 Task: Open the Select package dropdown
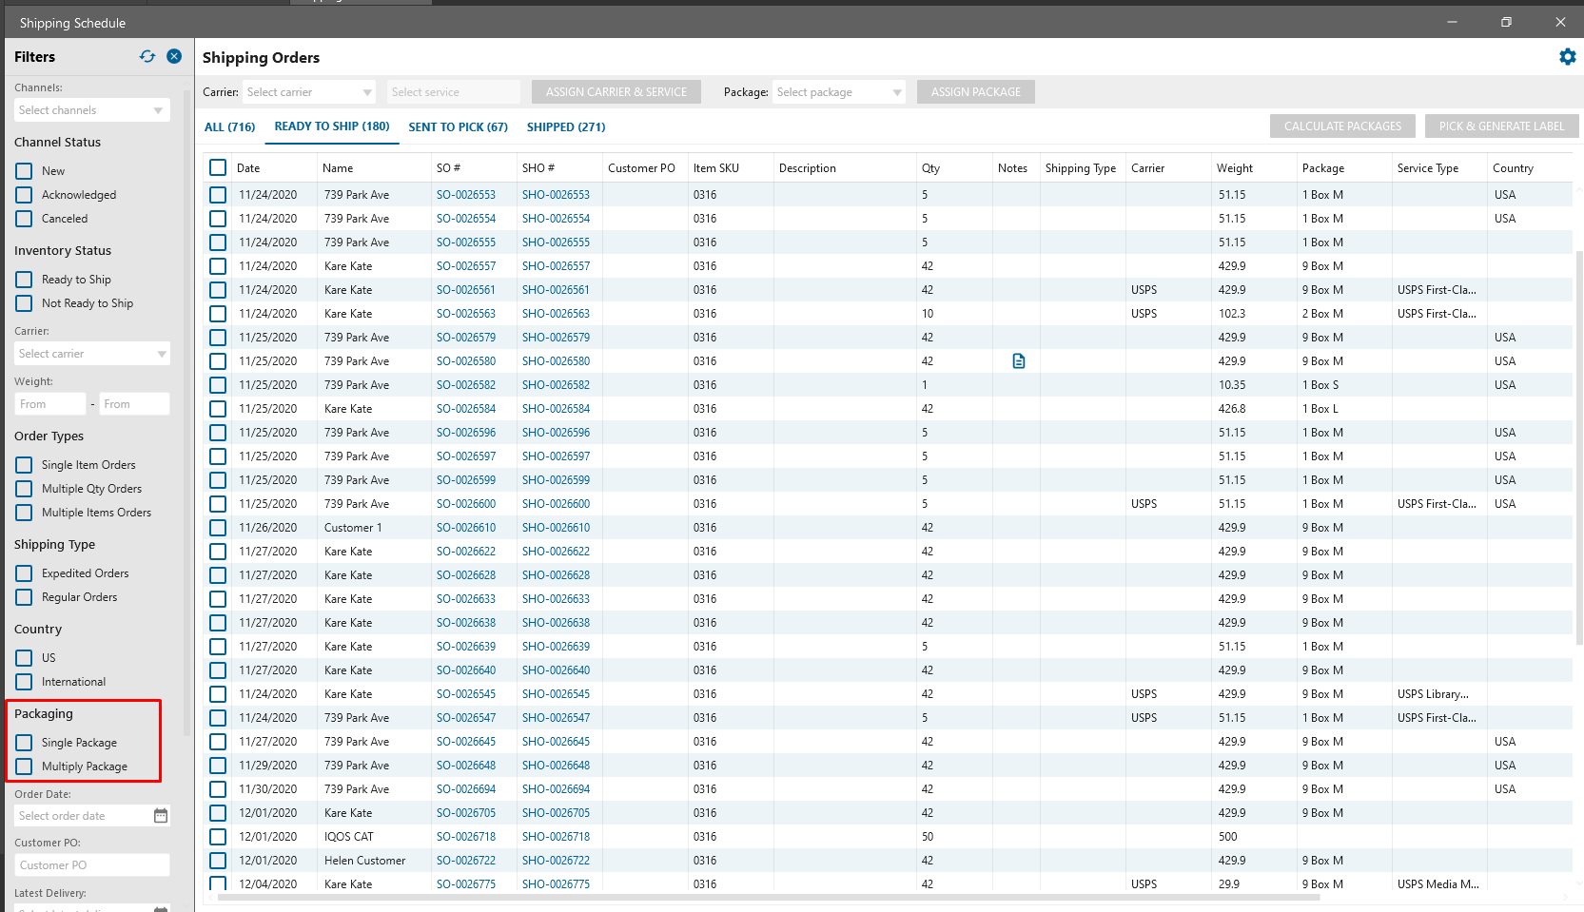pos(838,92)
